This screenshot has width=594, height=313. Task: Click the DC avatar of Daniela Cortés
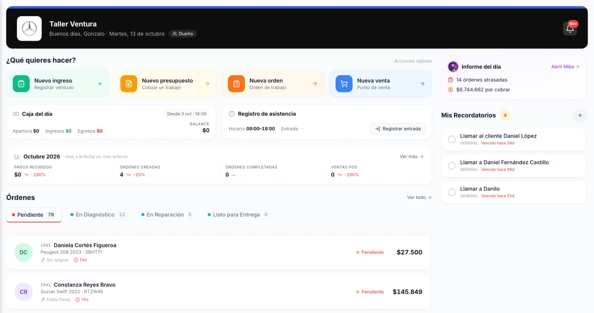23,252
